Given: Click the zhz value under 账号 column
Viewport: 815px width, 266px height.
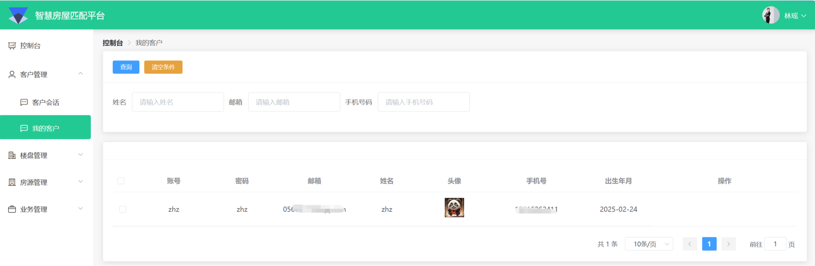Looking at the screenshot, I should (174, 209).
